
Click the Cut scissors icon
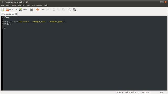pos(54,10)
